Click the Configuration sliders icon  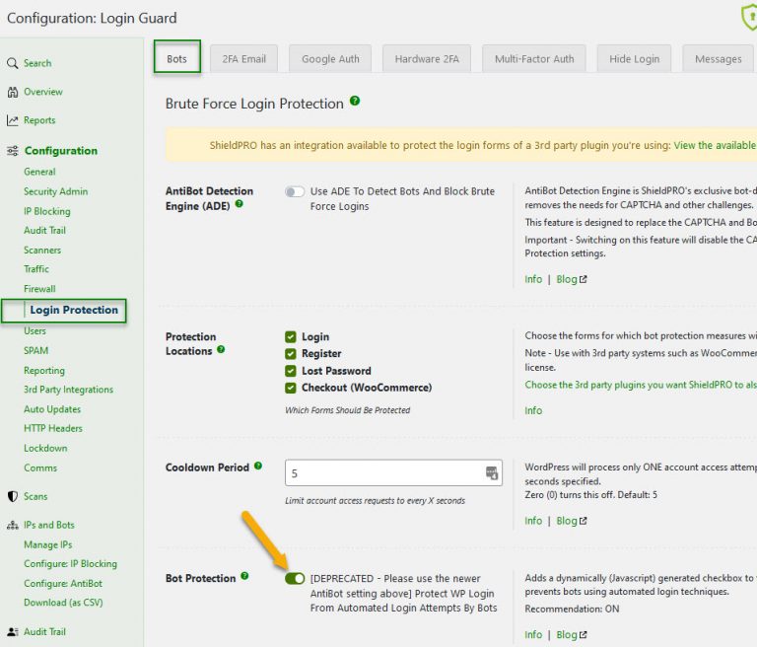pos(13,151)
